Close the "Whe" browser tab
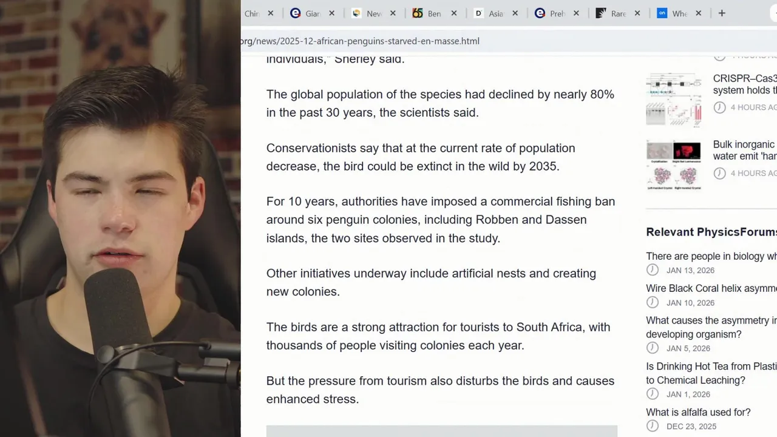This screenshot has width=777, height=437. click(698, 13)
